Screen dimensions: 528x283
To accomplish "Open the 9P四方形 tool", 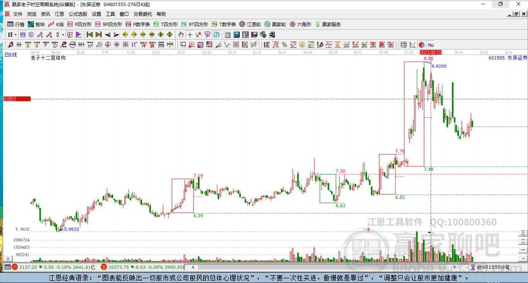I will pos(108,24).
